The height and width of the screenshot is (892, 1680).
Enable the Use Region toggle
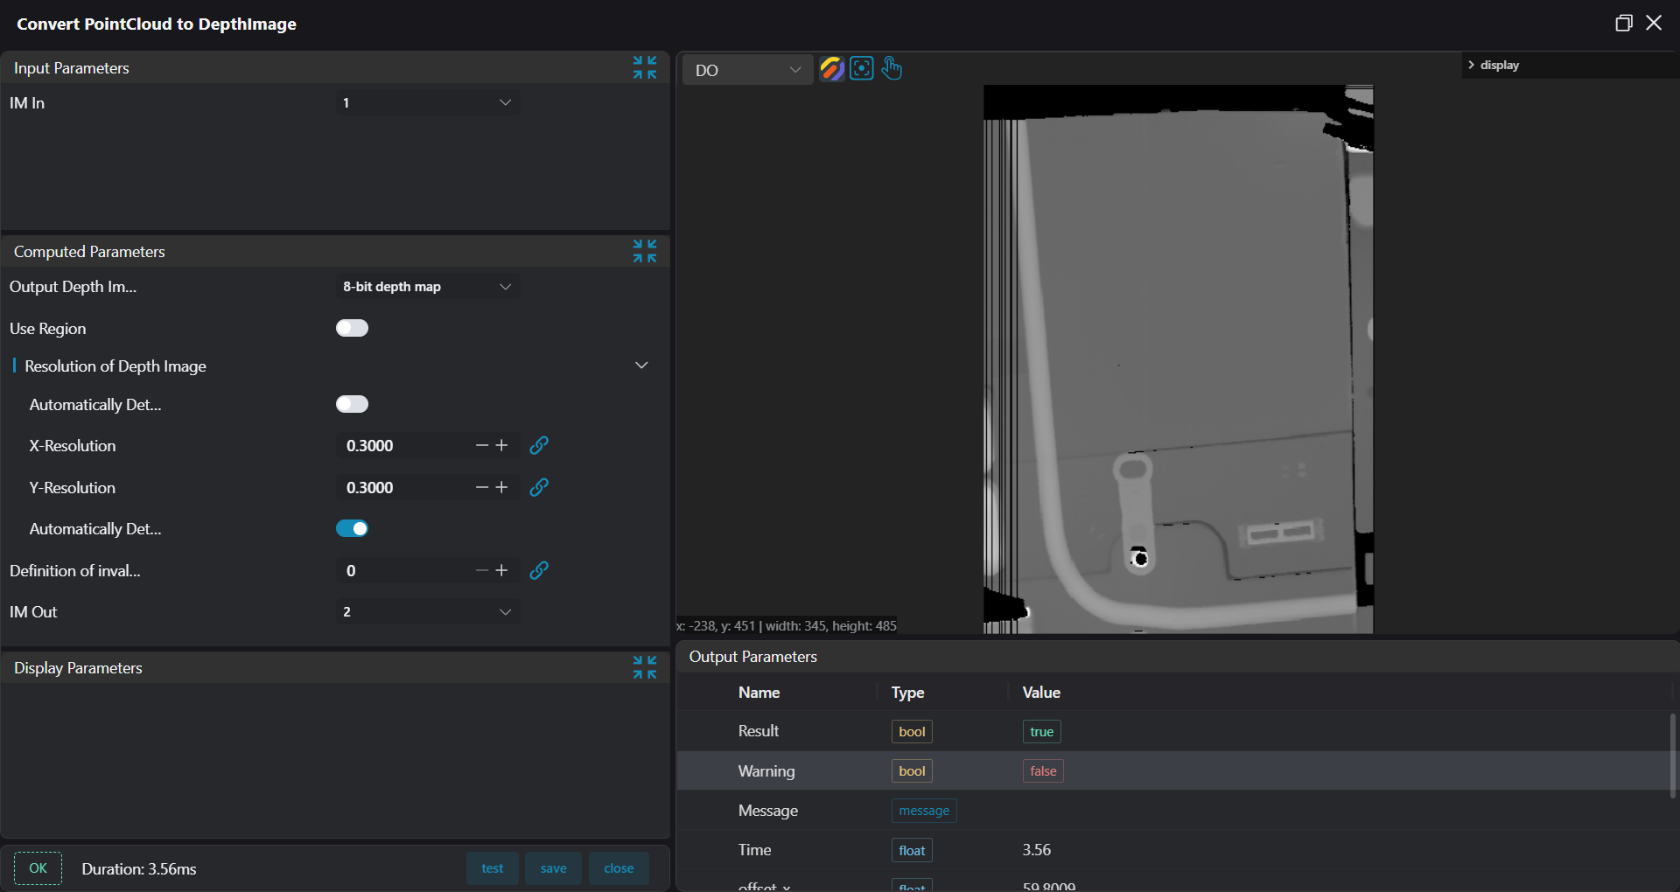click(x=352, y=328)
